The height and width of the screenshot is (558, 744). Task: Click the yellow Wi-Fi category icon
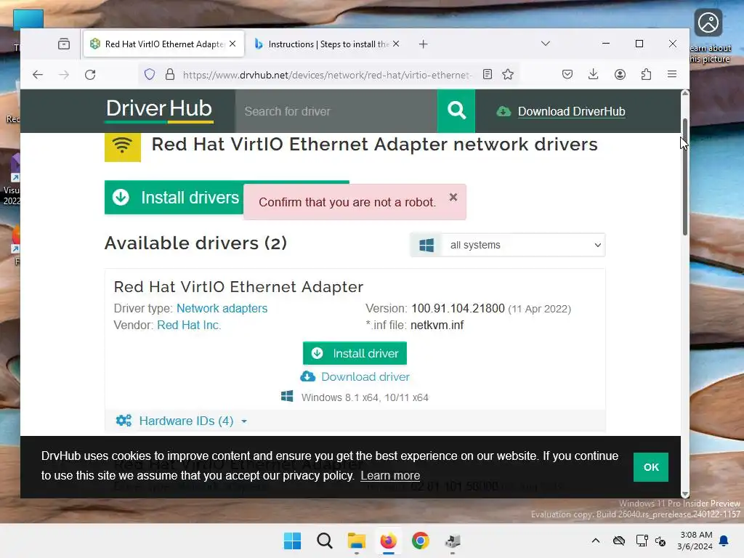point(122,147)
